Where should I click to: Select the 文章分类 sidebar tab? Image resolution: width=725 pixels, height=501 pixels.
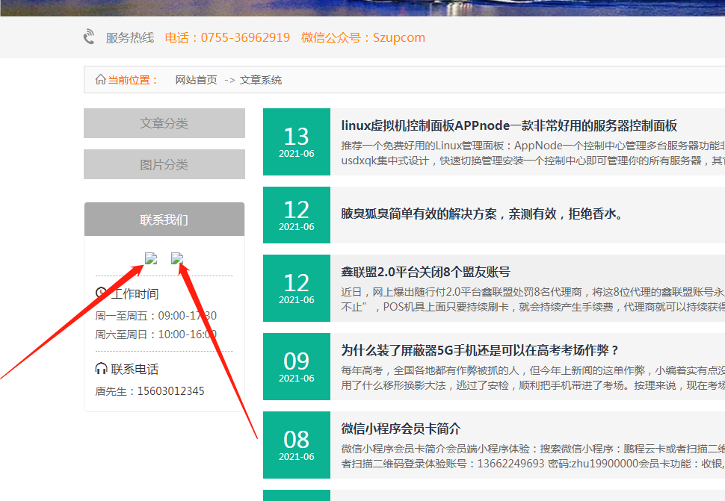tap(164, 123)
